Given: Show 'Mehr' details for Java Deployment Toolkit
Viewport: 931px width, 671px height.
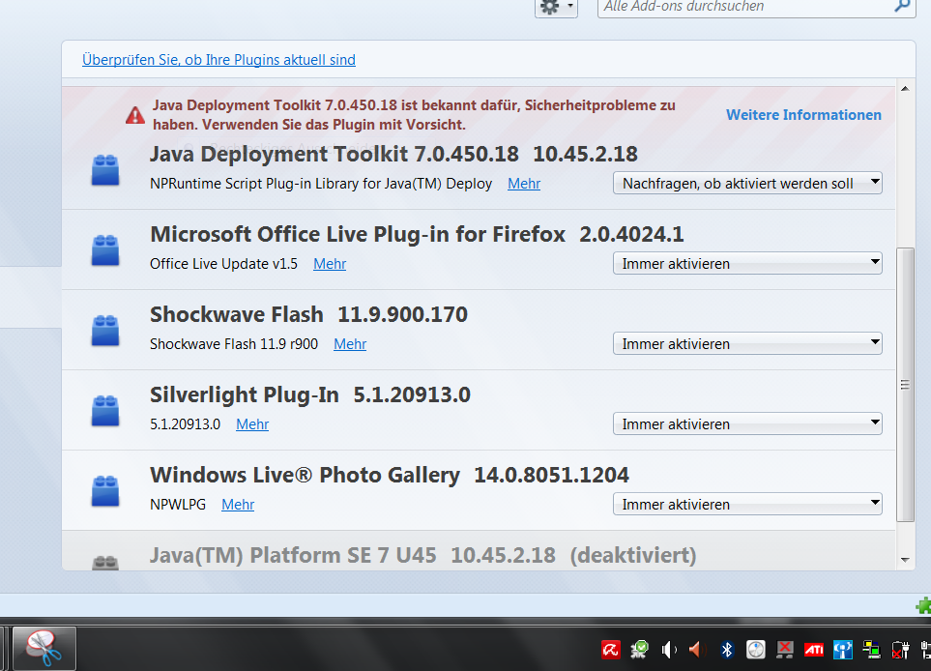Looking at the screenshot, I should (x=524, y=184).
